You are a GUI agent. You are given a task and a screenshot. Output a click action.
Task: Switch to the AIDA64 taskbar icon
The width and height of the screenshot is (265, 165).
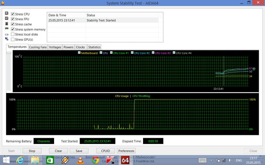(125, 160)
